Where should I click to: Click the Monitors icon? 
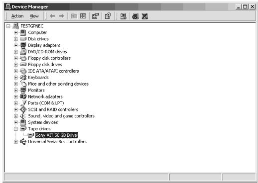tap(23, 90)
